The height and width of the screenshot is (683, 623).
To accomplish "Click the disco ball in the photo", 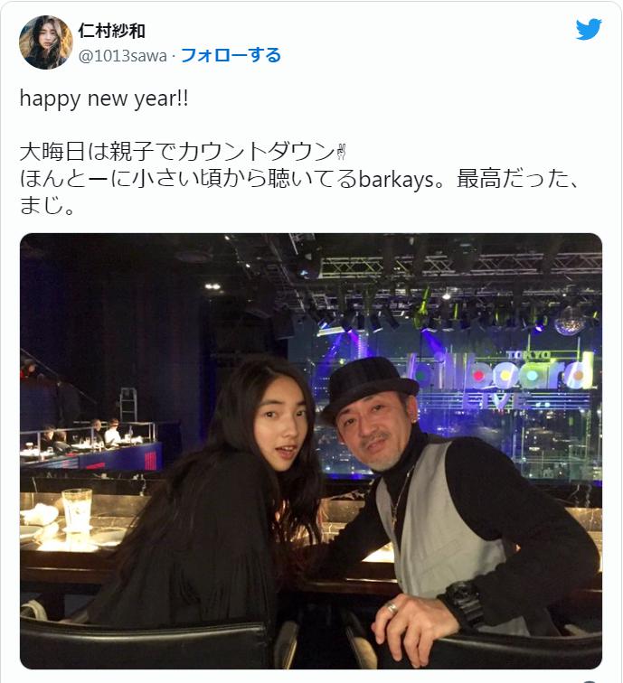I will [x=569, y=320].
